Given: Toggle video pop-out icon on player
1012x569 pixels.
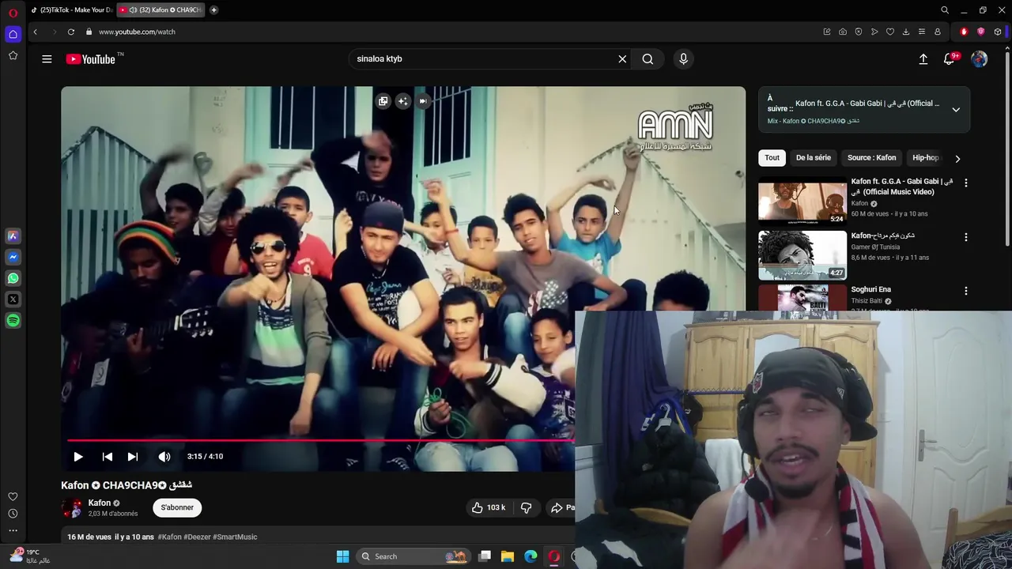Looking at the screenshot, I should tap(383, 101).
